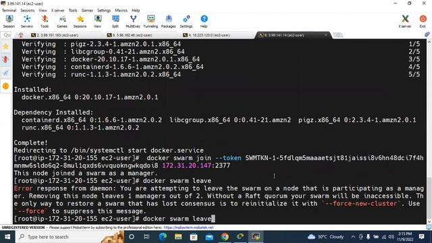Launch Google Chrome from taskbar
The height and width of the screenshot is (243, 432).
(x=225, y=237)
